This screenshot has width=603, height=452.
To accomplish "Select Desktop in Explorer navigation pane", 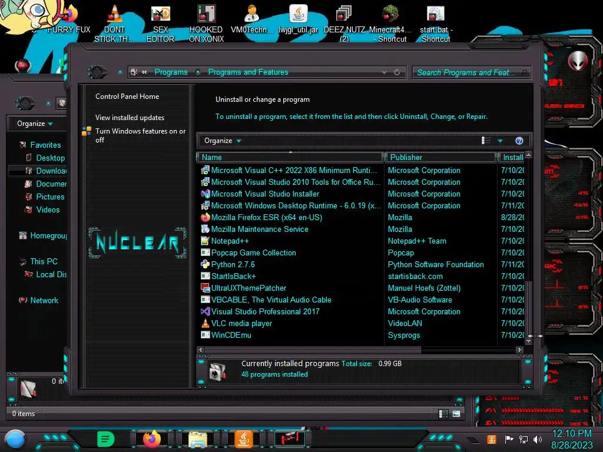I will tap(51, 158).
